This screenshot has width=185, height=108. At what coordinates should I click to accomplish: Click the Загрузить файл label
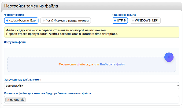pos(15,42)
